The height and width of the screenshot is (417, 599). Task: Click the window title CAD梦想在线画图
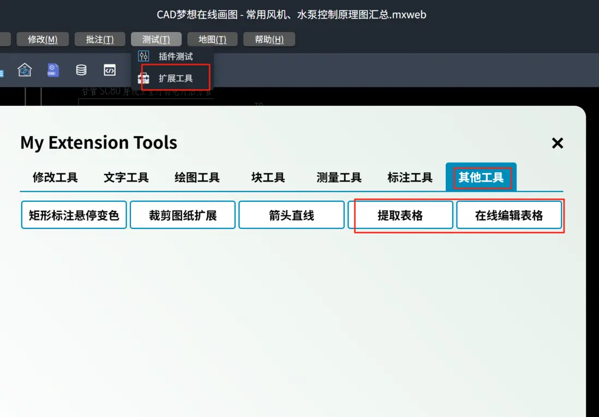[x=197, y=15]
